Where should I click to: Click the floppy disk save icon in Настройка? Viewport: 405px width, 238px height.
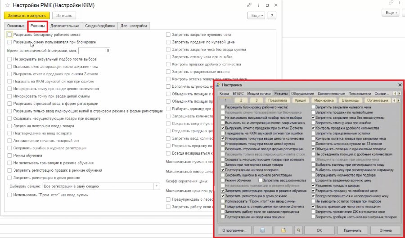tap(262, 230)
